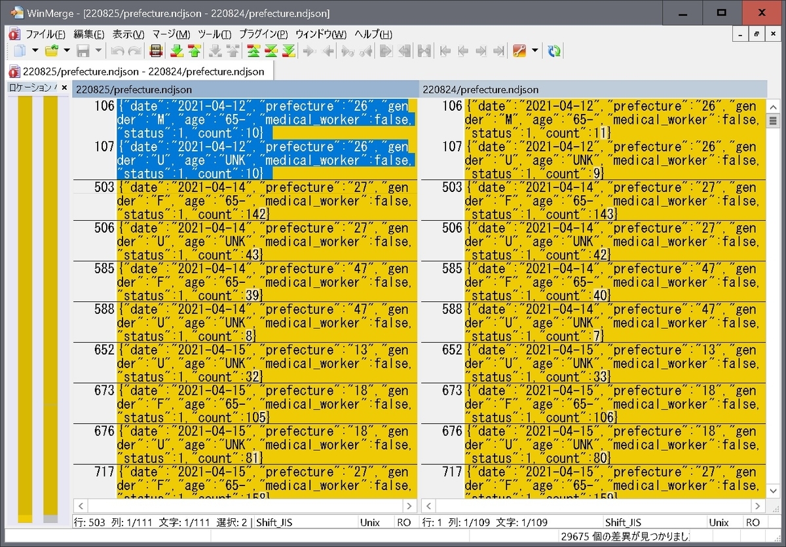The image size is (786, 547).
Task: Open the 表示(V) menu
Action: point(128,34)
